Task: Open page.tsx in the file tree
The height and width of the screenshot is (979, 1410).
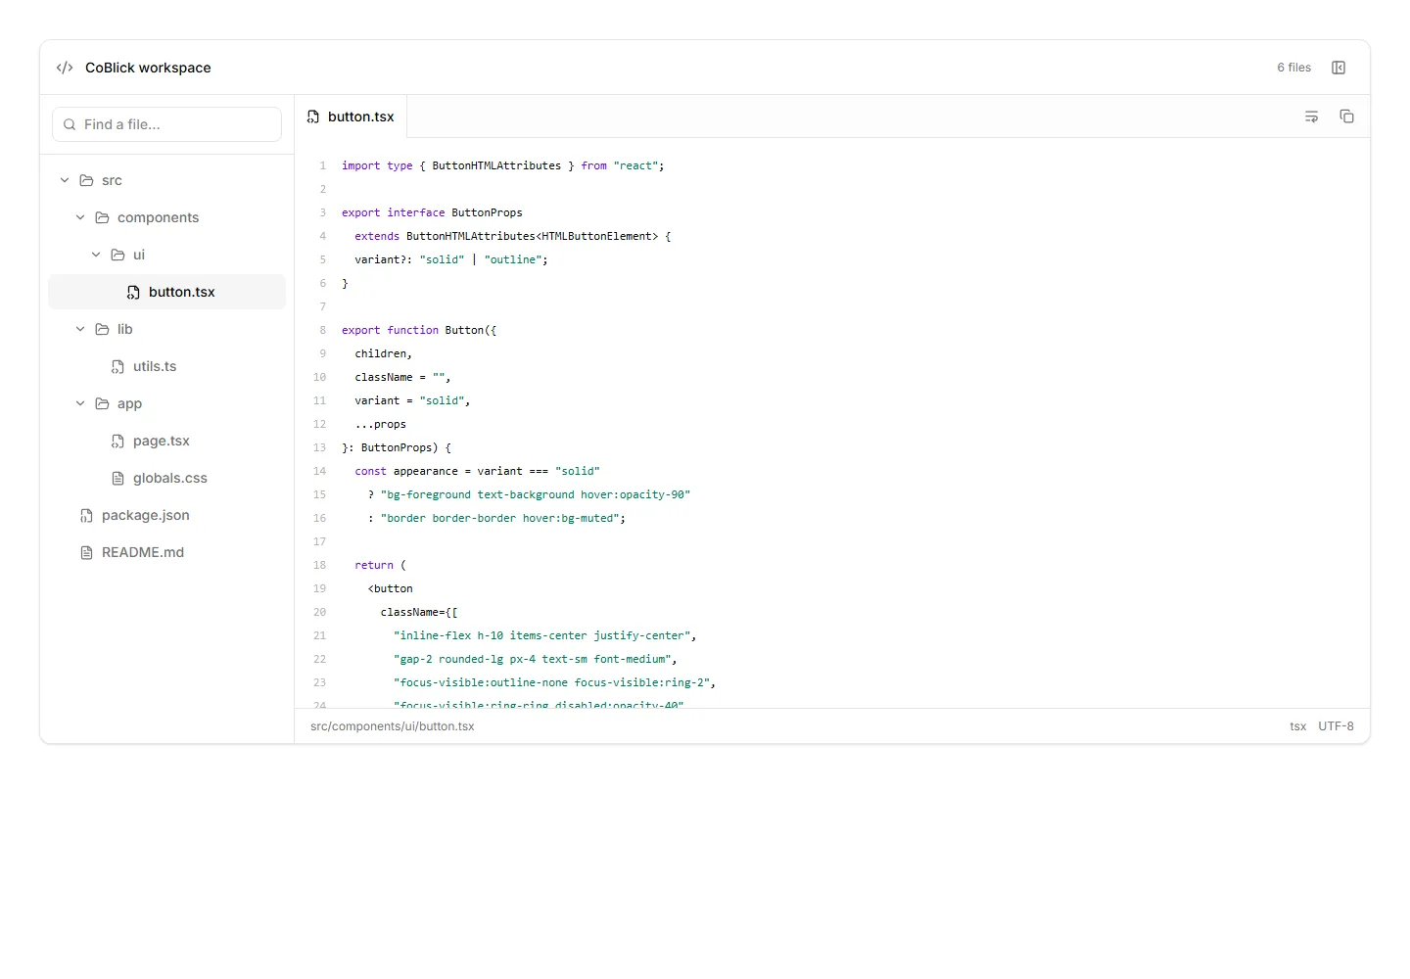Action: [166, 441]
